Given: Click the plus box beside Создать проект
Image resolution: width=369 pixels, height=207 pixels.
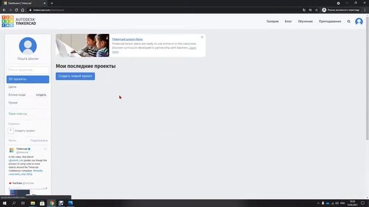Looking at the screenshot, I should click(x=10, y=131).
